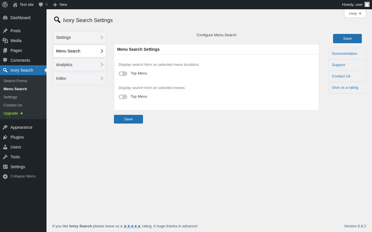372x232 pixels.
Task: Click the chevron on the Analytics tab
Action: (102, 65)
